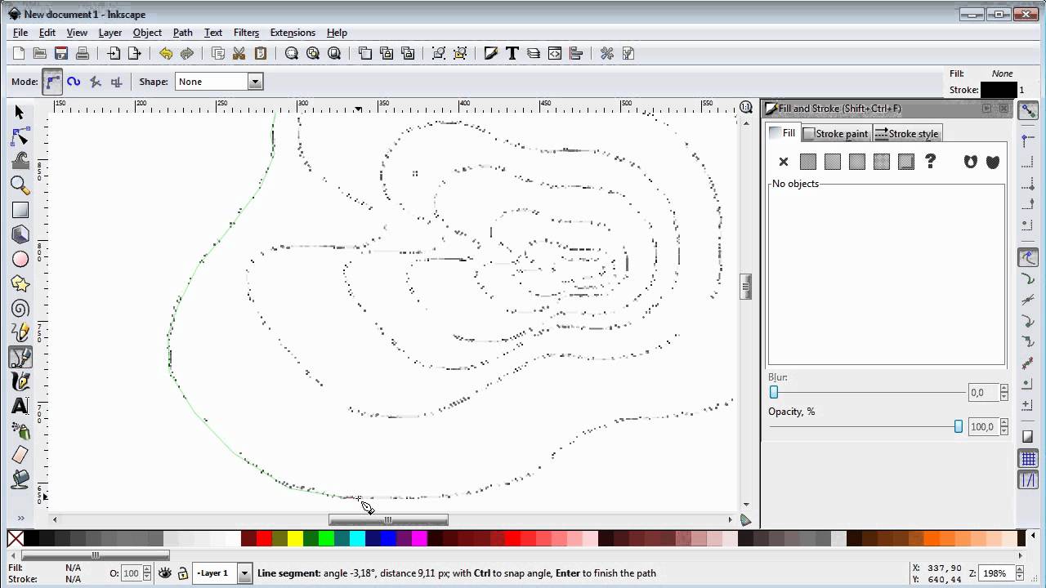The width and height of the screenshot is (1046, 588).
Task: Select the Spiral tool
Action: tap(20, 308)
